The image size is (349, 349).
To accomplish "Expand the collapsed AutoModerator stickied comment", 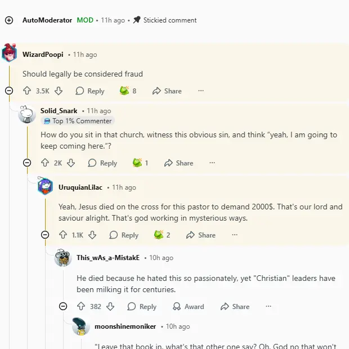I will [9, 20].
